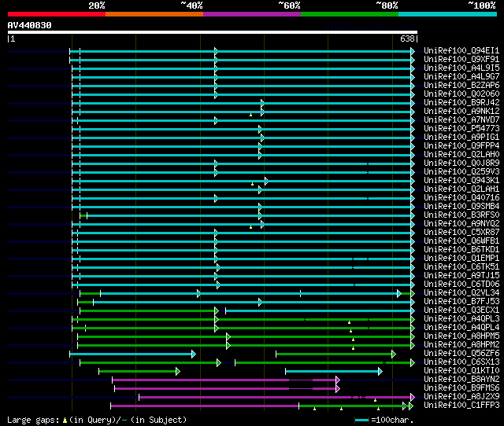Click the UniRef100_Q9SMB4 label
Viewport: 504px width, 426px height.
pyautogui.click(x=461, y=207)
